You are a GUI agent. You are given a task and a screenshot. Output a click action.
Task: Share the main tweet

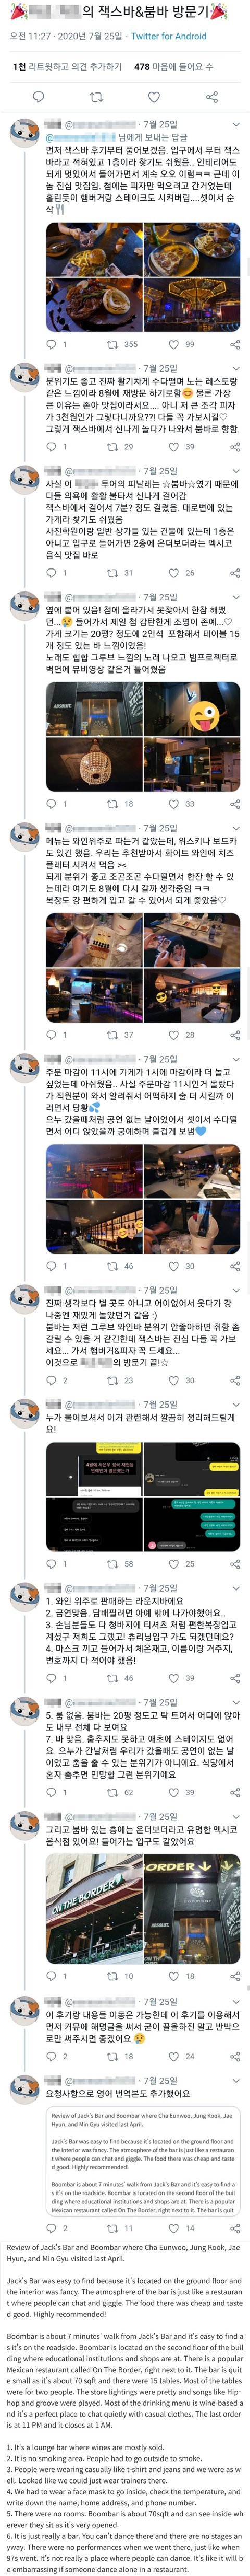[x=211, y=98]
